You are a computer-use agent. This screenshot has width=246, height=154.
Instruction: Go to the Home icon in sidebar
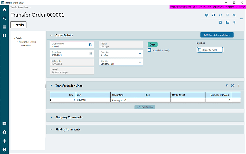point(4,10)
